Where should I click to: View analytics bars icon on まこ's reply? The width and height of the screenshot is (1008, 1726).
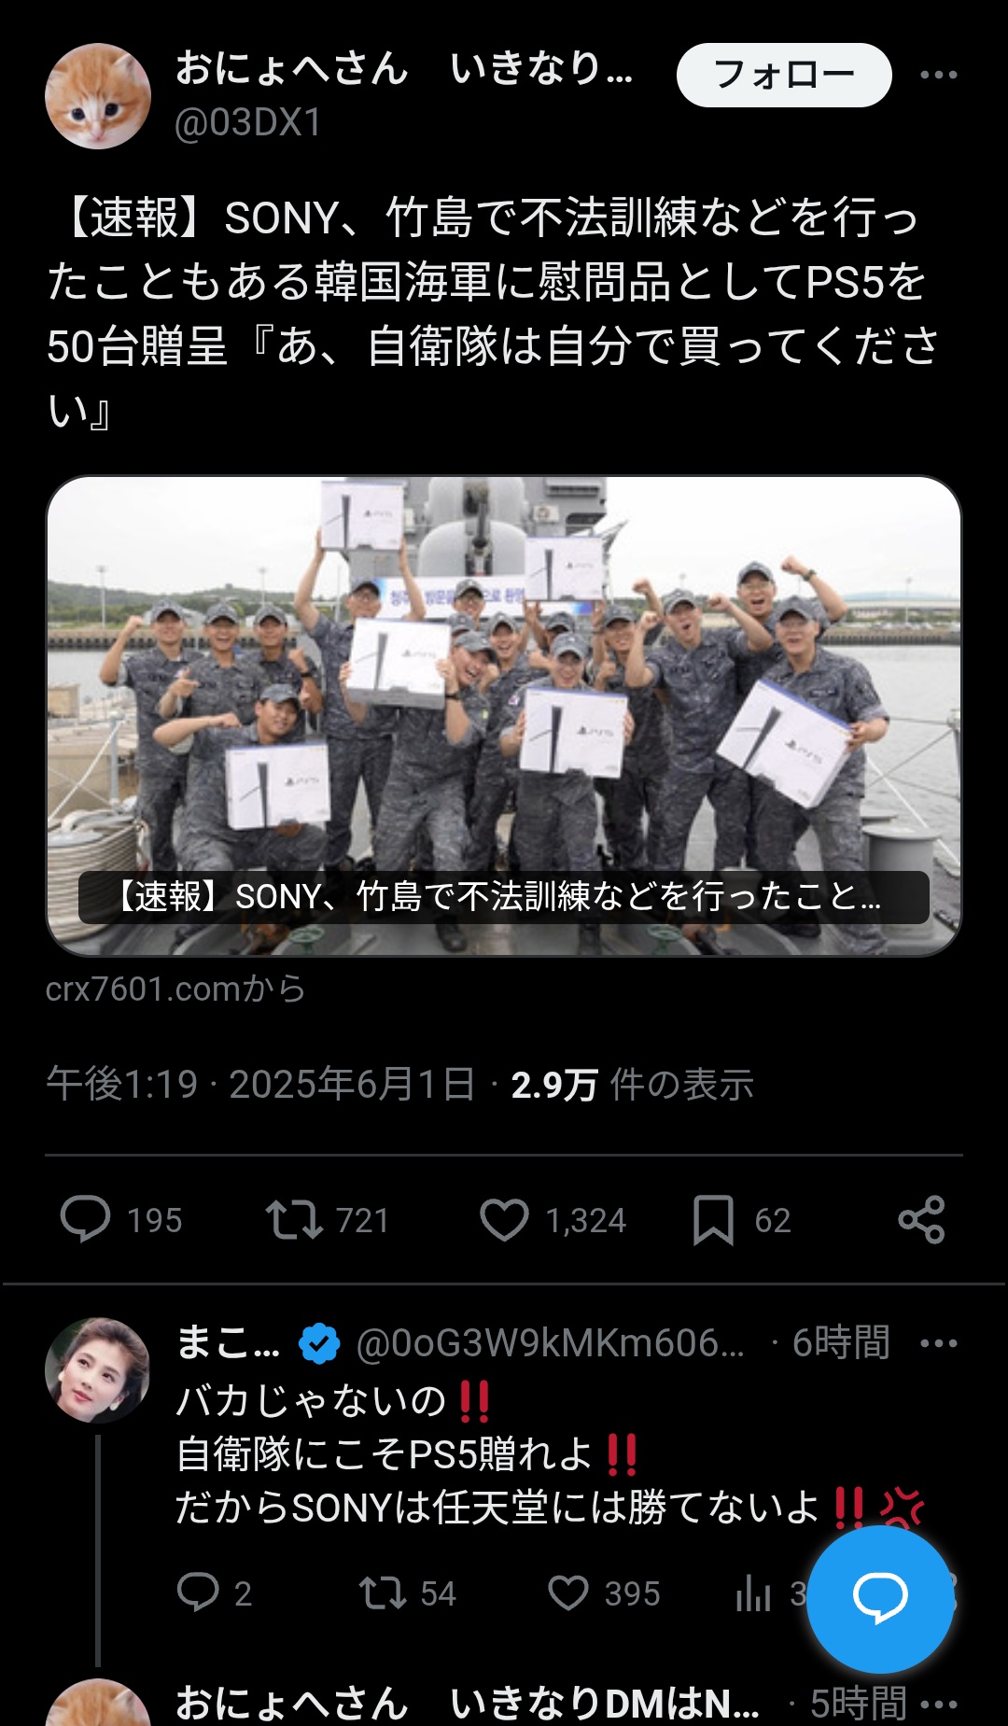click(753, 1593)
